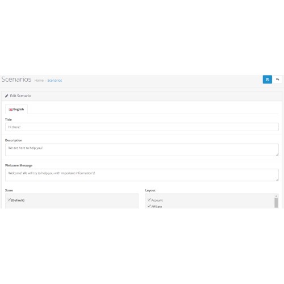Click the Description textarea resize handle

click(x=277, y=154)
